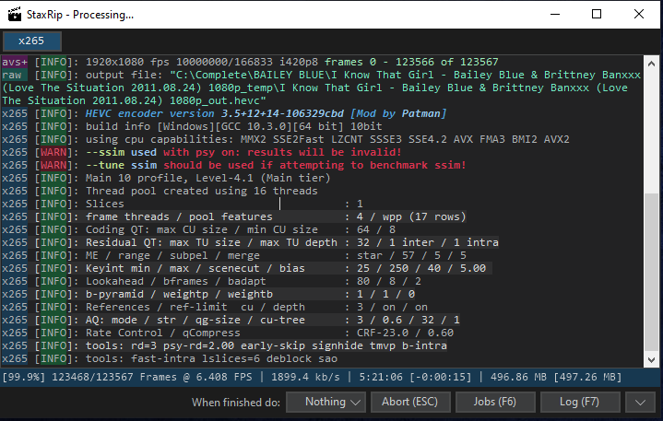Select the x265 tab
Screen dimensions: 663x421
(x=31, y=41)
